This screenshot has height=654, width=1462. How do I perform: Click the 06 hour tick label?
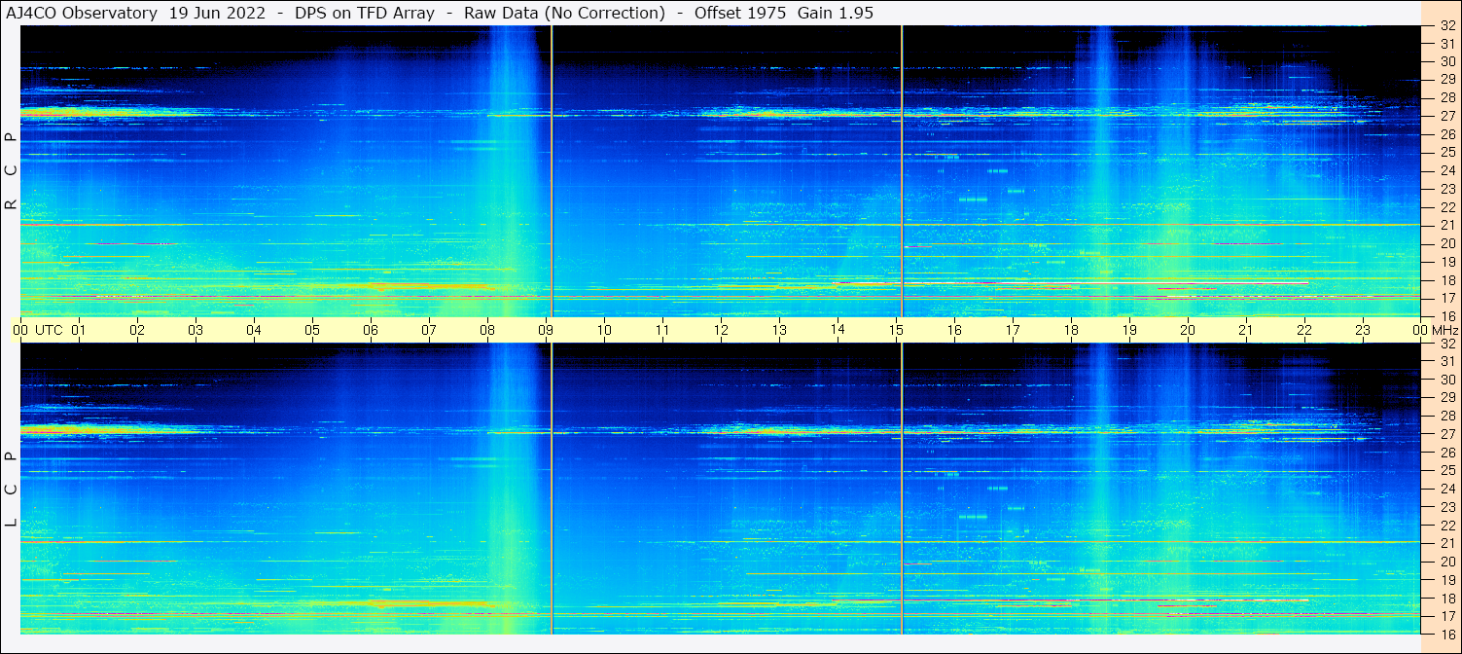click(371, 330)
